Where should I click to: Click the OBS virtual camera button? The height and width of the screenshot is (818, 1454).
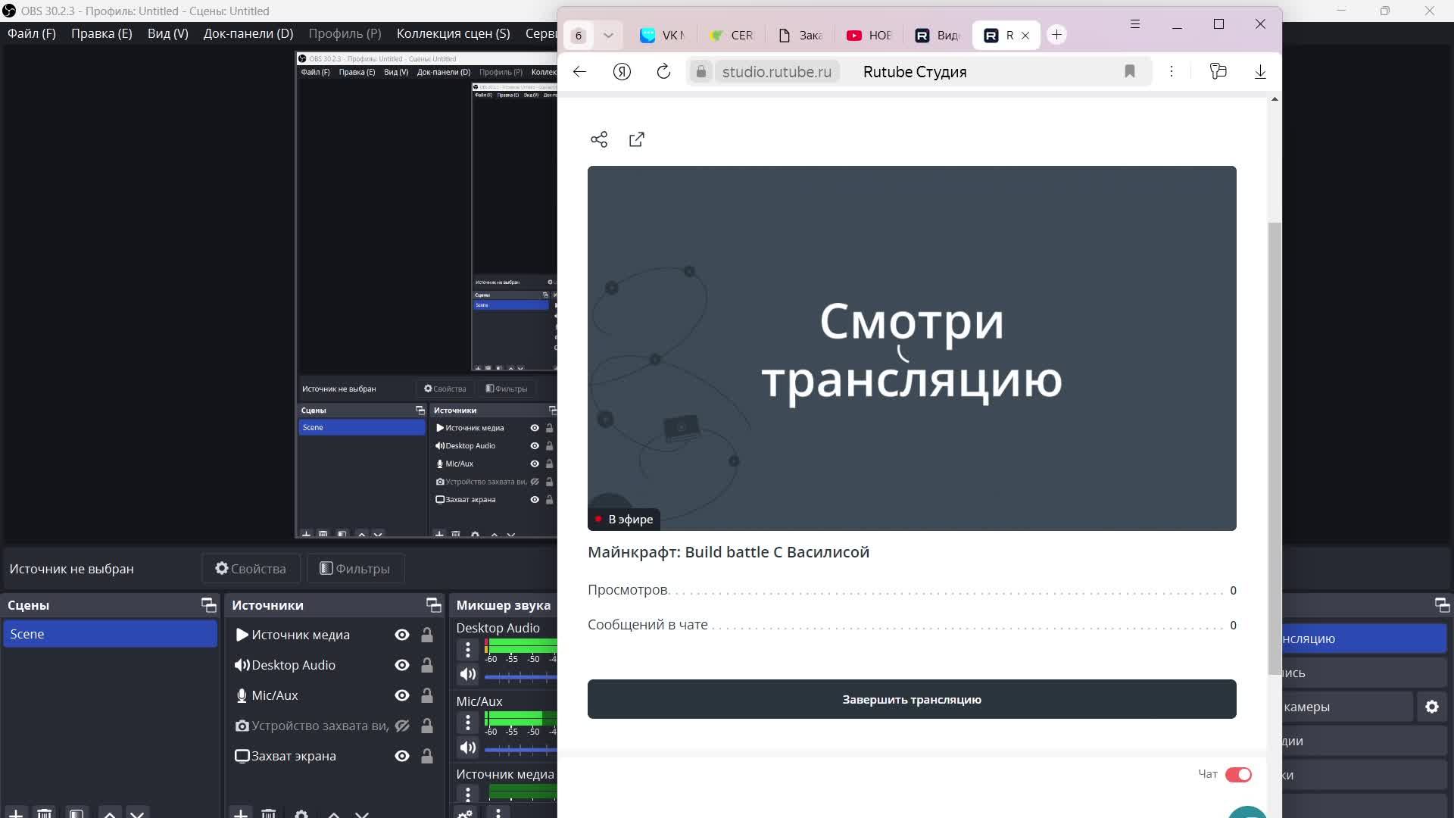1346,707
